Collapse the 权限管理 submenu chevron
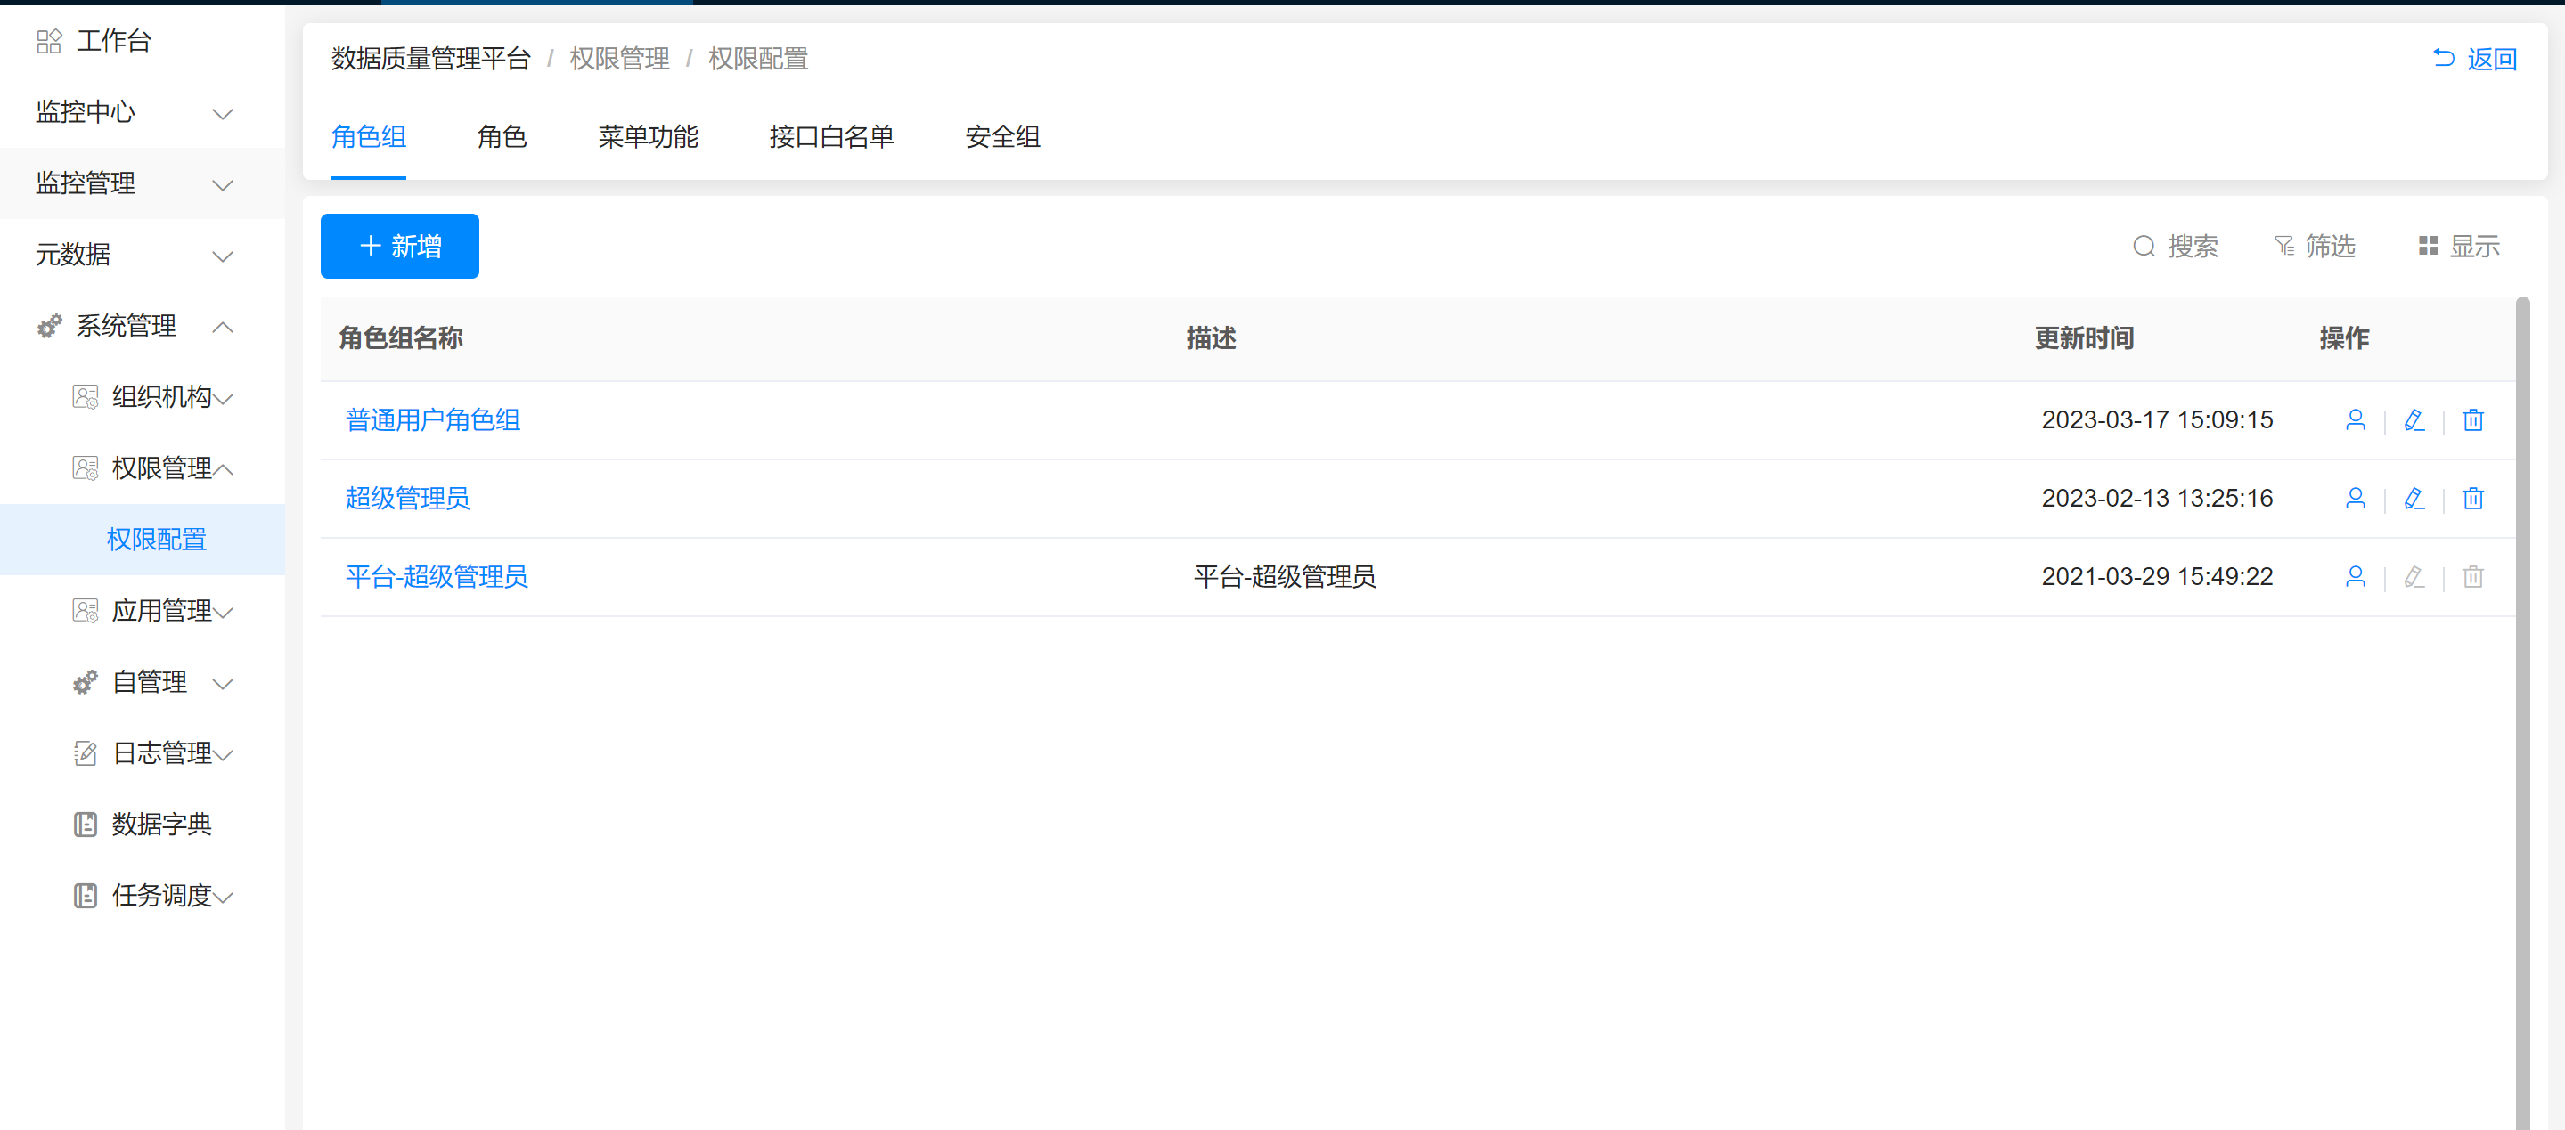Viewport: 2565px width, 1130px height. click(x=223, y=469)
